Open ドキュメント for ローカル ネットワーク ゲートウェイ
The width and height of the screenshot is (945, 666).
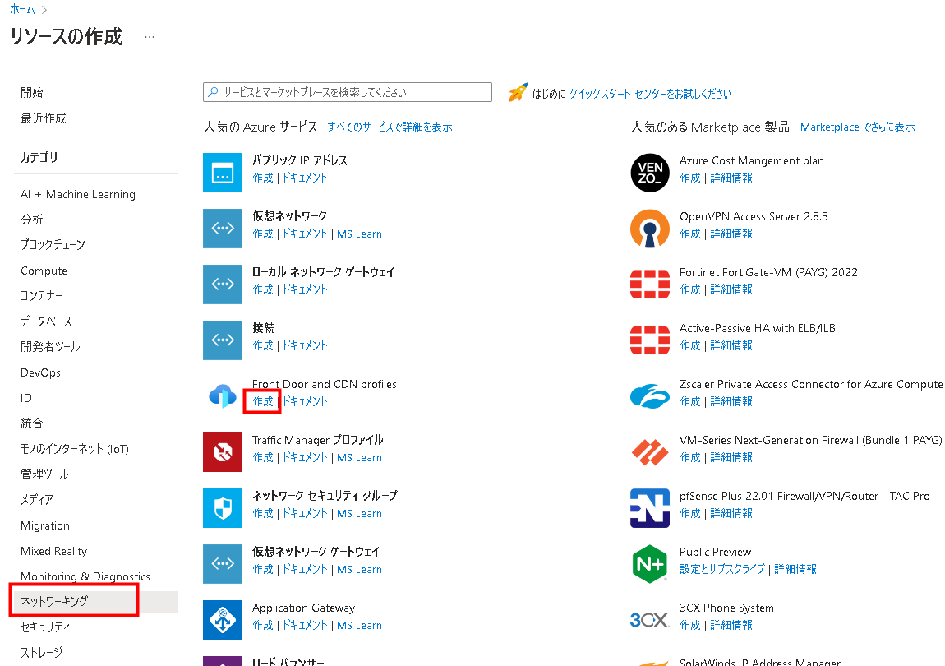305,289
